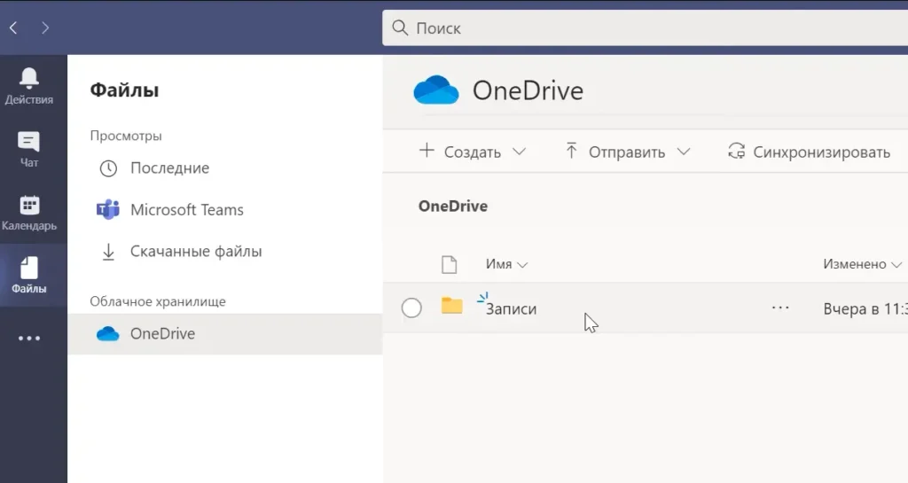This screenshot has width=908, height=483.
Task: Click the OneDrive cloud icon in list
Action: (x=107, y=334)
